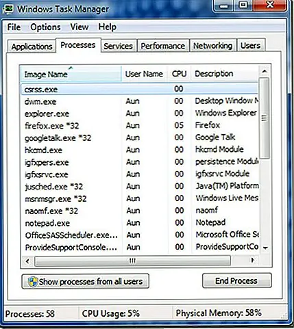Screen dimensions: 294x329
Task: Click horizontal scrollbar left arrow
Action: click(27, 261)
